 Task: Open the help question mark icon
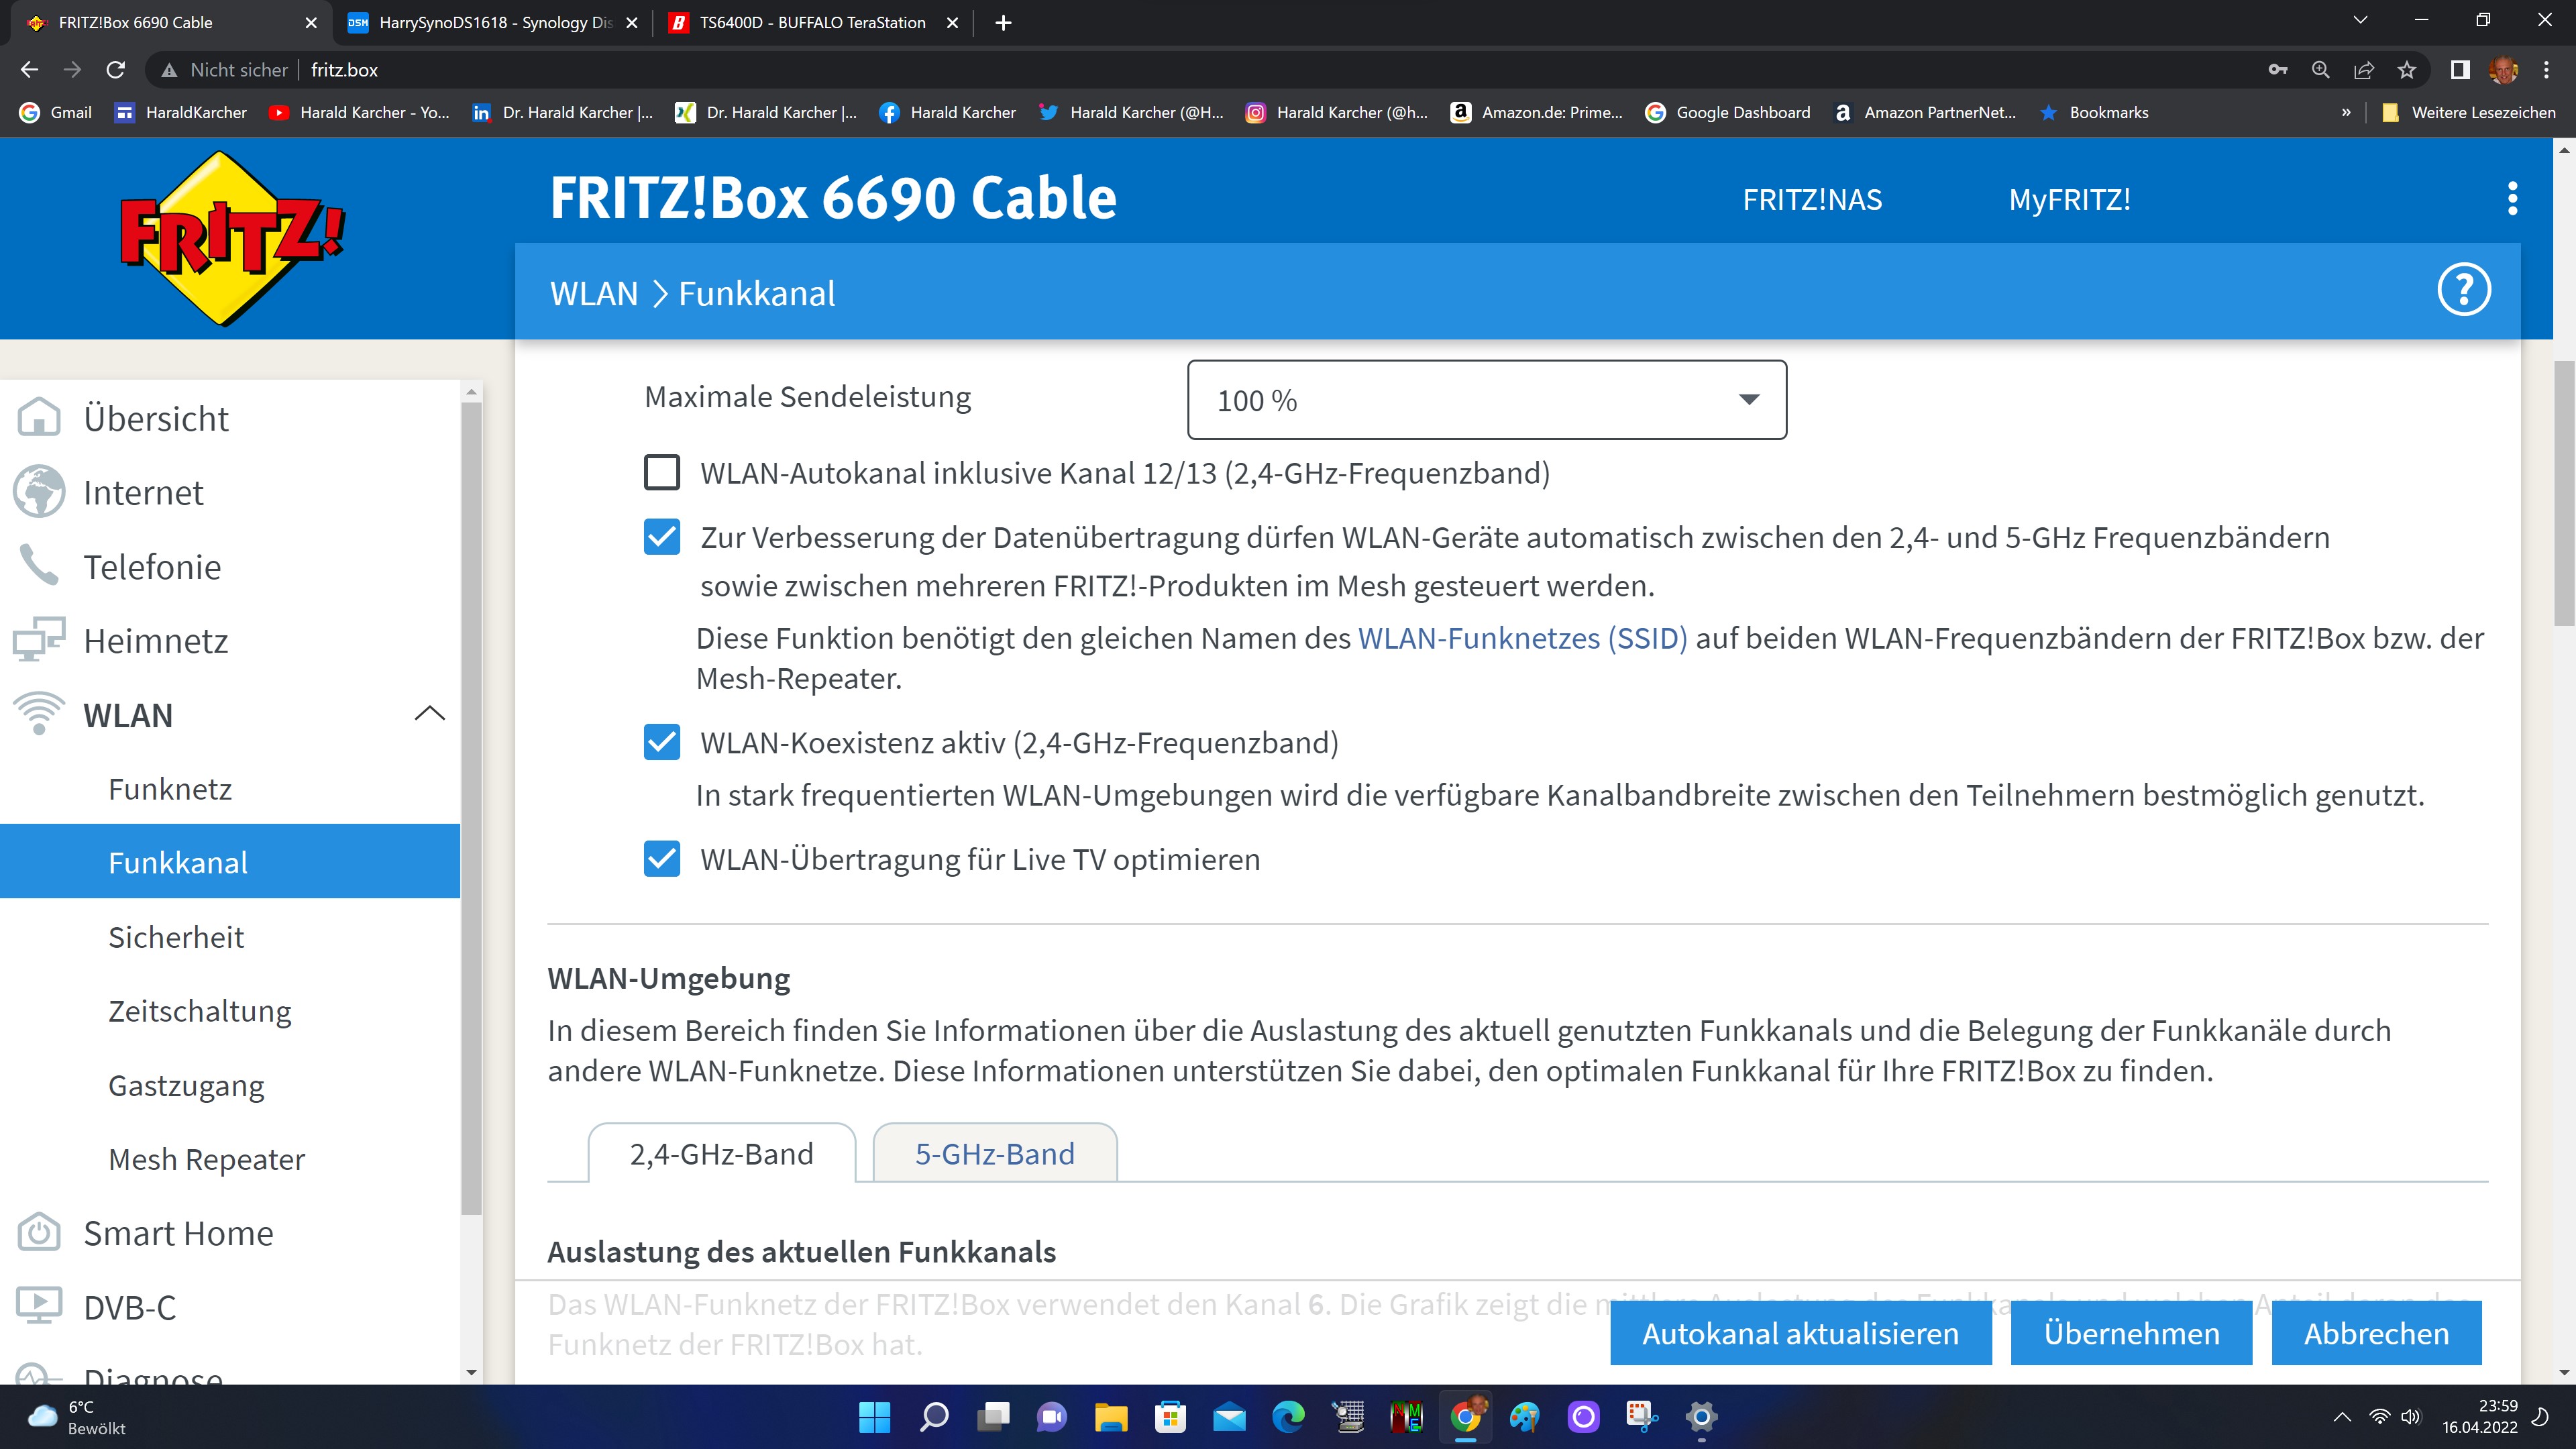click(x=2463, y=291)
